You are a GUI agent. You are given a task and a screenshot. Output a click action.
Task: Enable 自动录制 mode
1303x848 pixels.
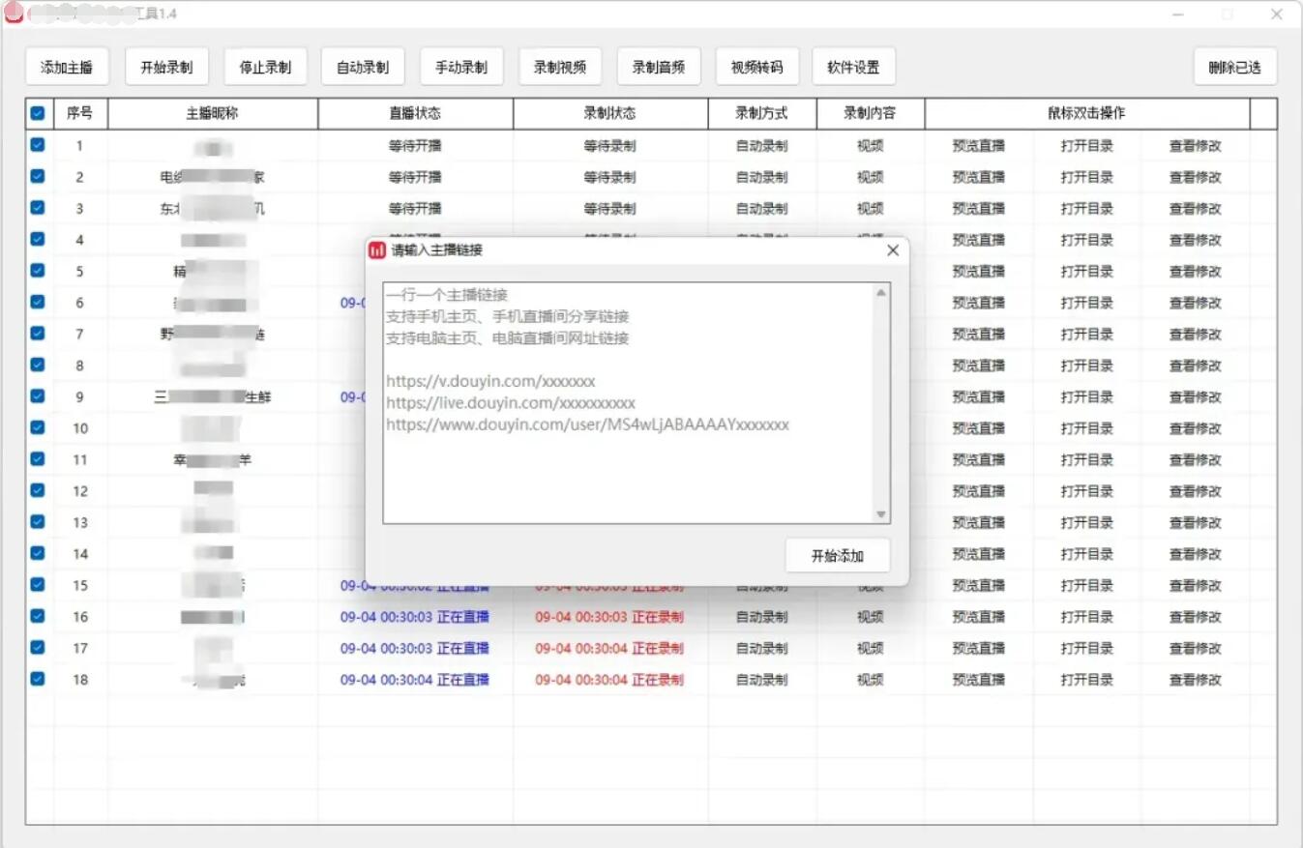tap(364, 66)
